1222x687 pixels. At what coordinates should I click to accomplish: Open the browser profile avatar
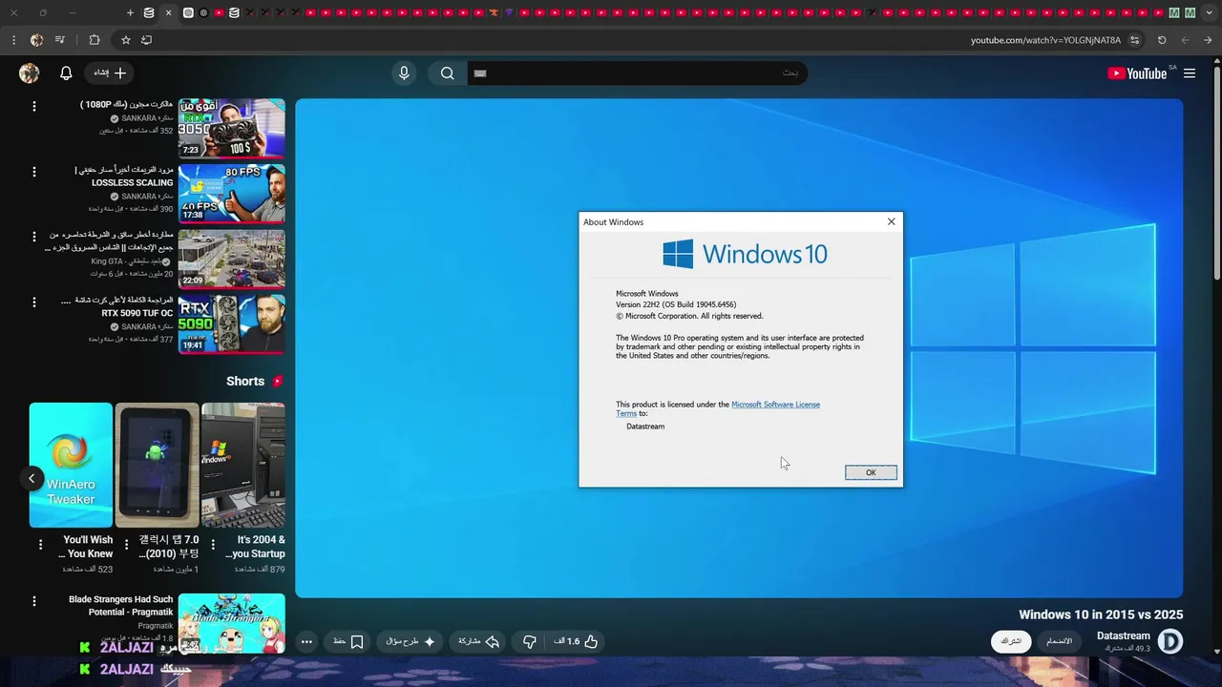tap(37, 40)
